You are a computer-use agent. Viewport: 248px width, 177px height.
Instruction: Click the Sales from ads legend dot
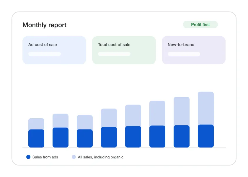pos(28,157)
